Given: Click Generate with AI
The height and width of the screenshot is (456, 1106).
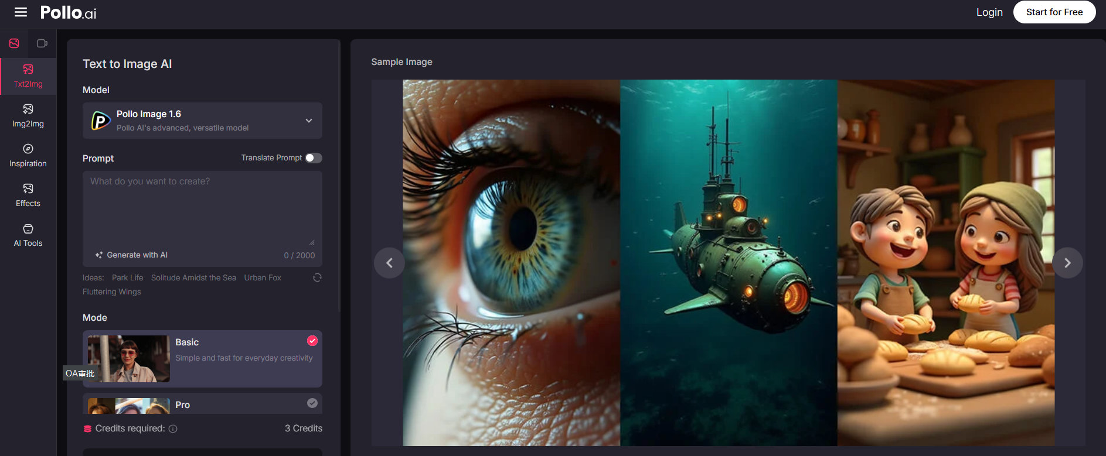Looking at the screenshot, I should click(x=132, y=255).
